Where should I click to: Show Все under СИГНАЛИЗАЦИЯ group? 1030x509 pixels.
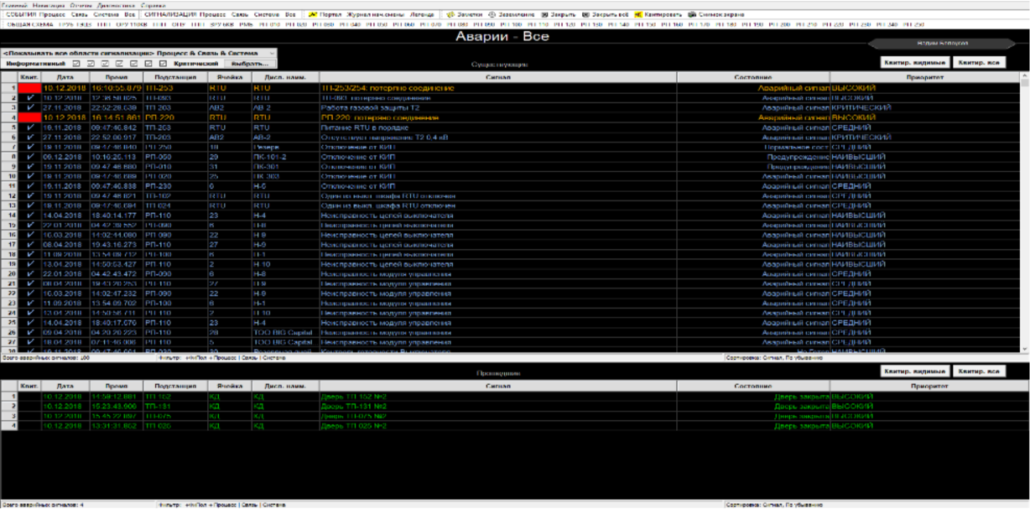point(290,15)
